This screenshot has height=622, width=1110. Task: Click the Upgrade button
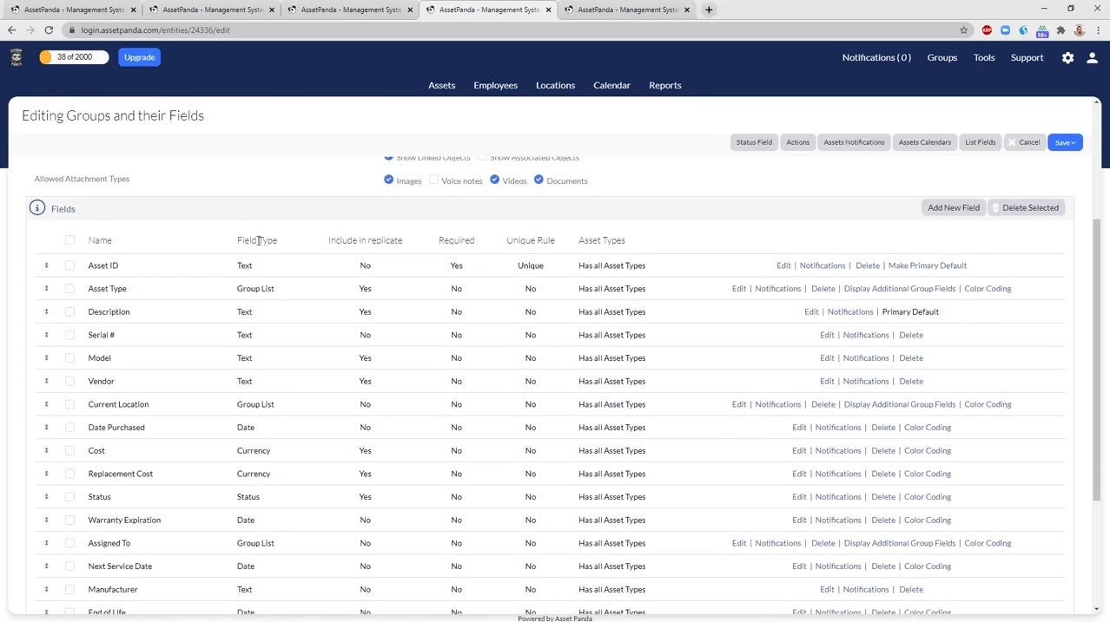(139, 57)
